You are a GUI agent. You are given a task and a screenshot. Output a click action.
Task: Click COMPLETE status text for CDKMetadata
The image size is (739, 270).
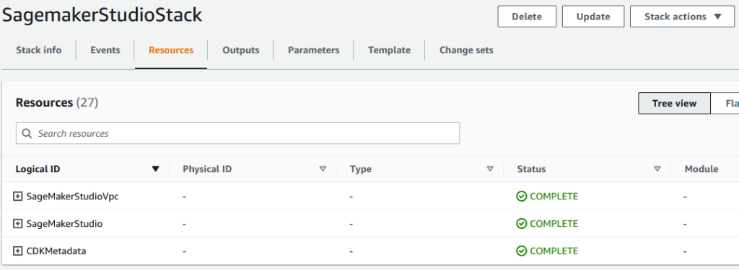[554, 251]
